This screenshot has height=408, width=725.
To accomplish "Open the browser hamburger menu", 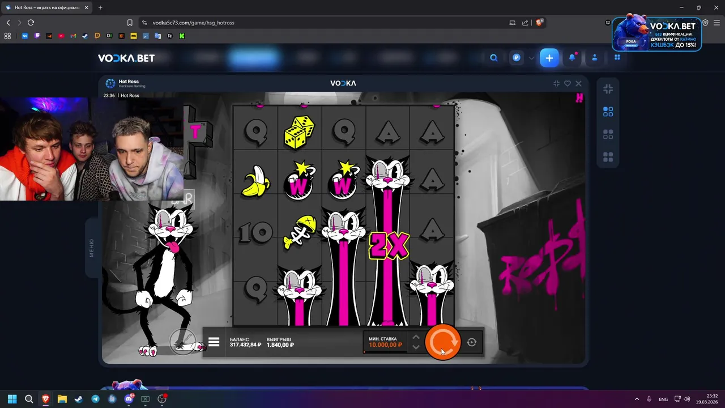I will point(717,23).
